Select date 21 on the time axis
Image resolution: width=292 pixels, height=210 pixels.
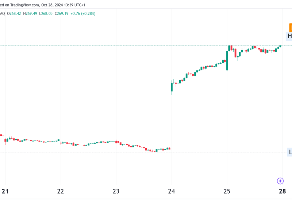5,191
